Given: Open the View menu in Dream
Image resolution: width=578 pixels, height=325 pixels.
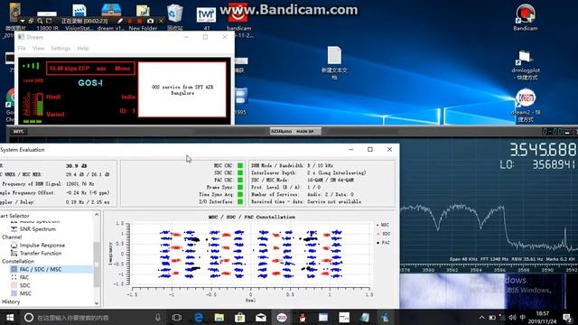Looking at the screenshot, I should coord(38,48).
